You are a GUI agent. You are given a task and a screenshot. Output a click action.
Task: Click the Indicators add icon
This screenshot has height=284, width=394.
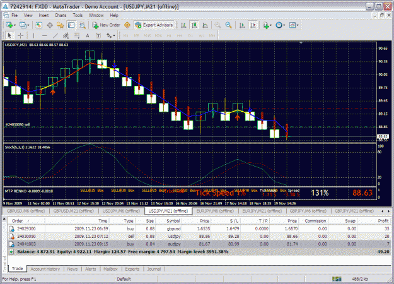[x=266, y=25]
